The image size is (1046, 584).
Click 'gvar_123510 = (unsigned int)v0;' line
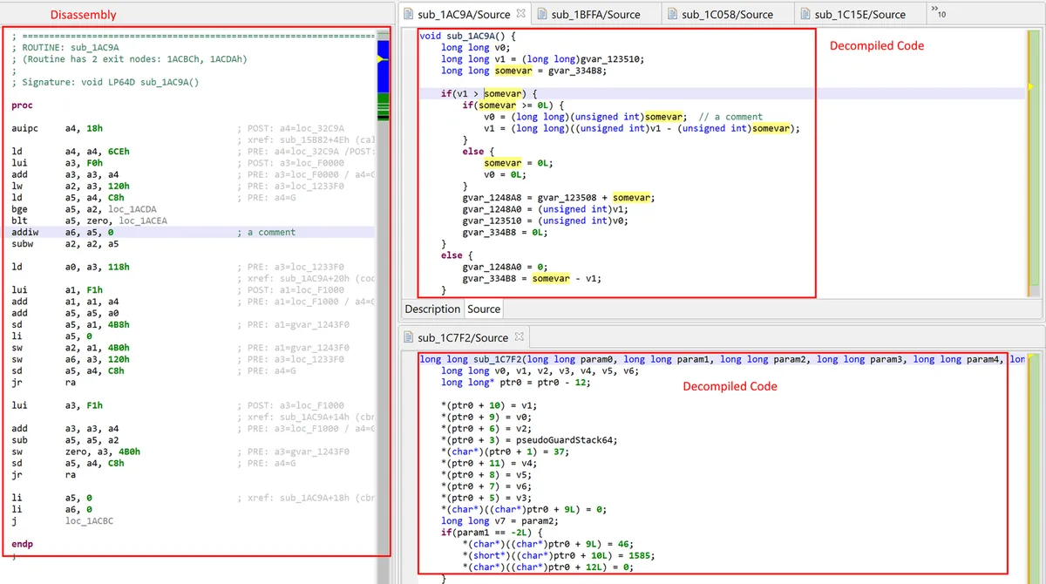[548, 221]
